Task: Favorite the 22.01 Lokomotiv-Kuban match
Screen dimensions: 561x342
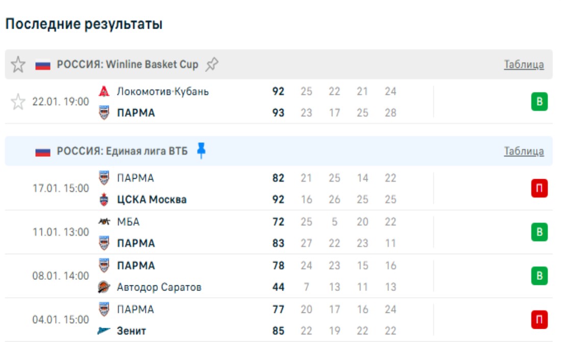Action: [18, 102]
